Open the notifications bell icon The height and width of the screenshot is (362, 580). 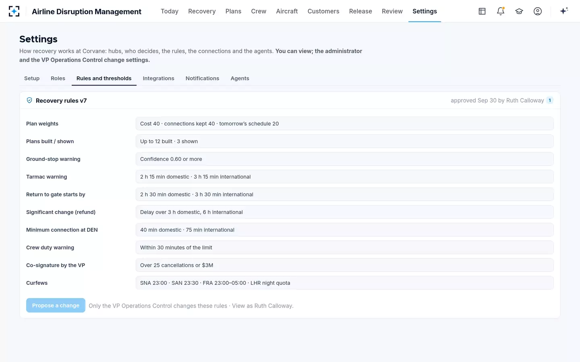[x=501, y=11]
